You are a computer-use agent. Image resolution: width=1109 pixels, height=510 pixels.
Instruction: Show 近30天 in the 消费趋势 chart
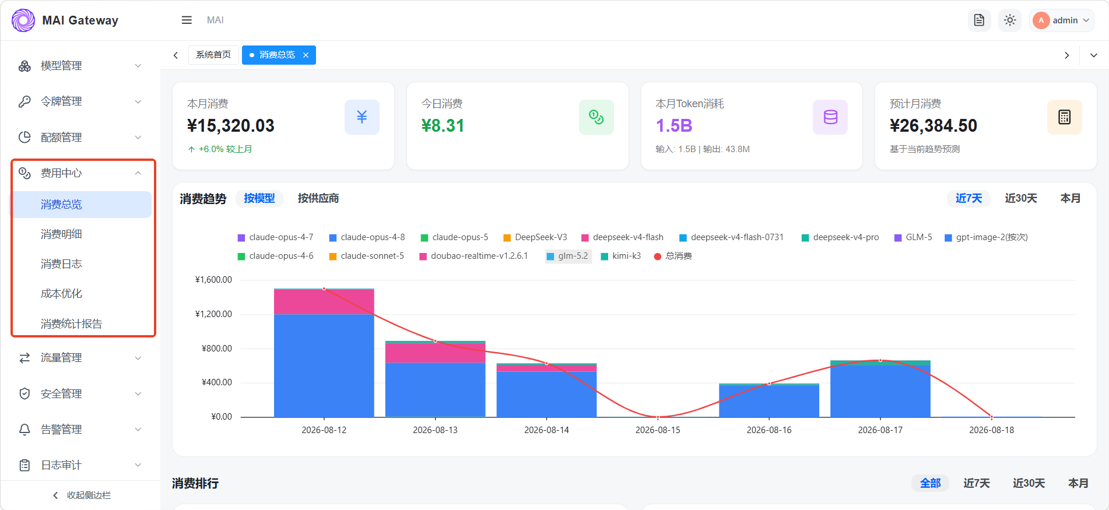(x=1021, y=198)
